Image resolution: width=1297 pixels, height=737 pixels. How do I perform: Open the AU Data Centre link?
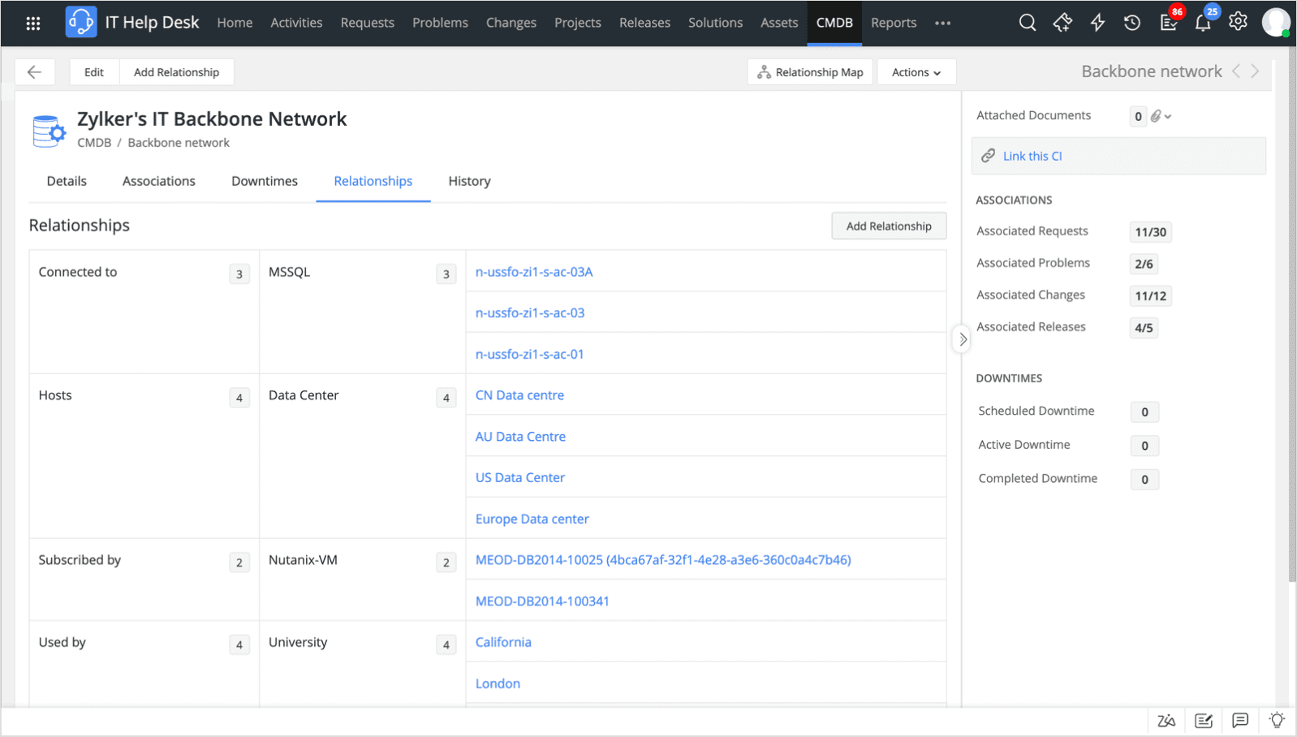click(520, 437)
